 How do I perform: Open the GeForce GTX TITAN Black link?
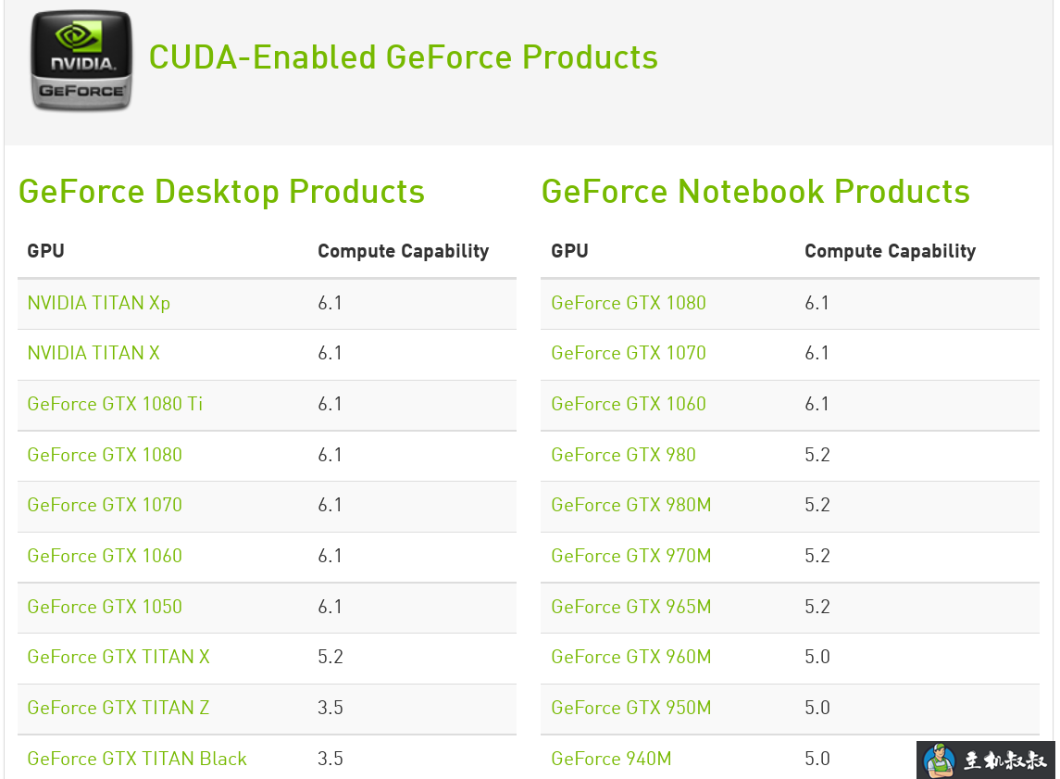[137, 759]
